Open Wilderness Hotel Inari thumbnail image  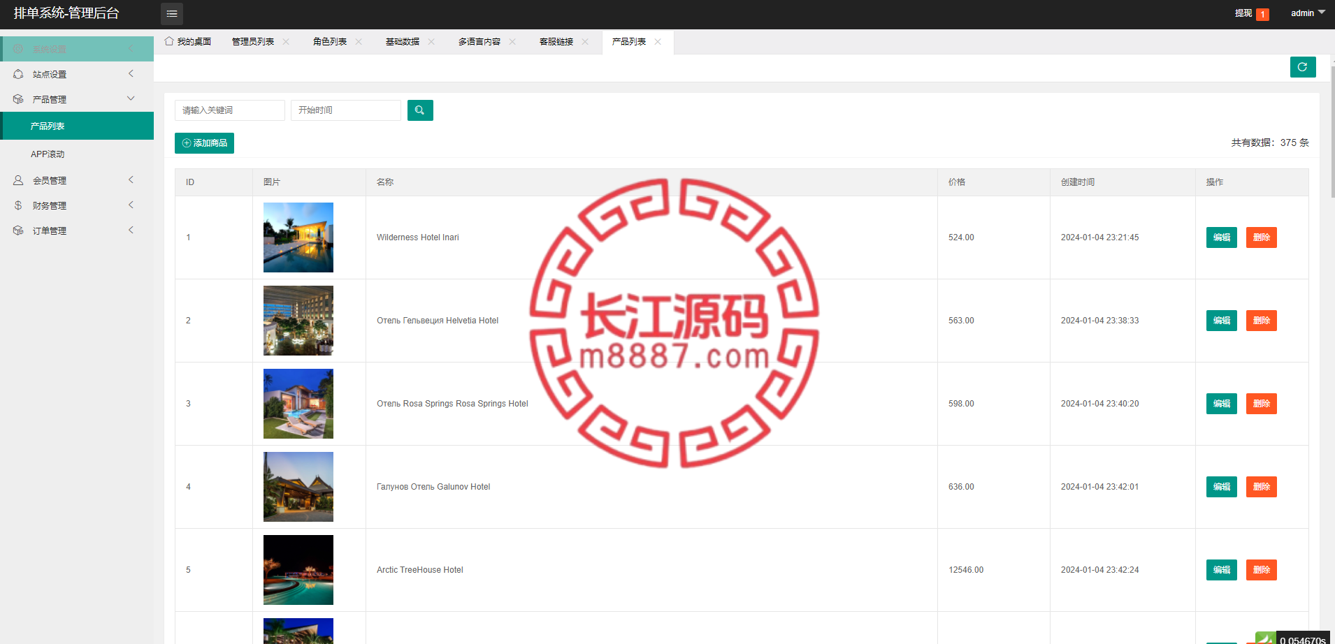298,237
